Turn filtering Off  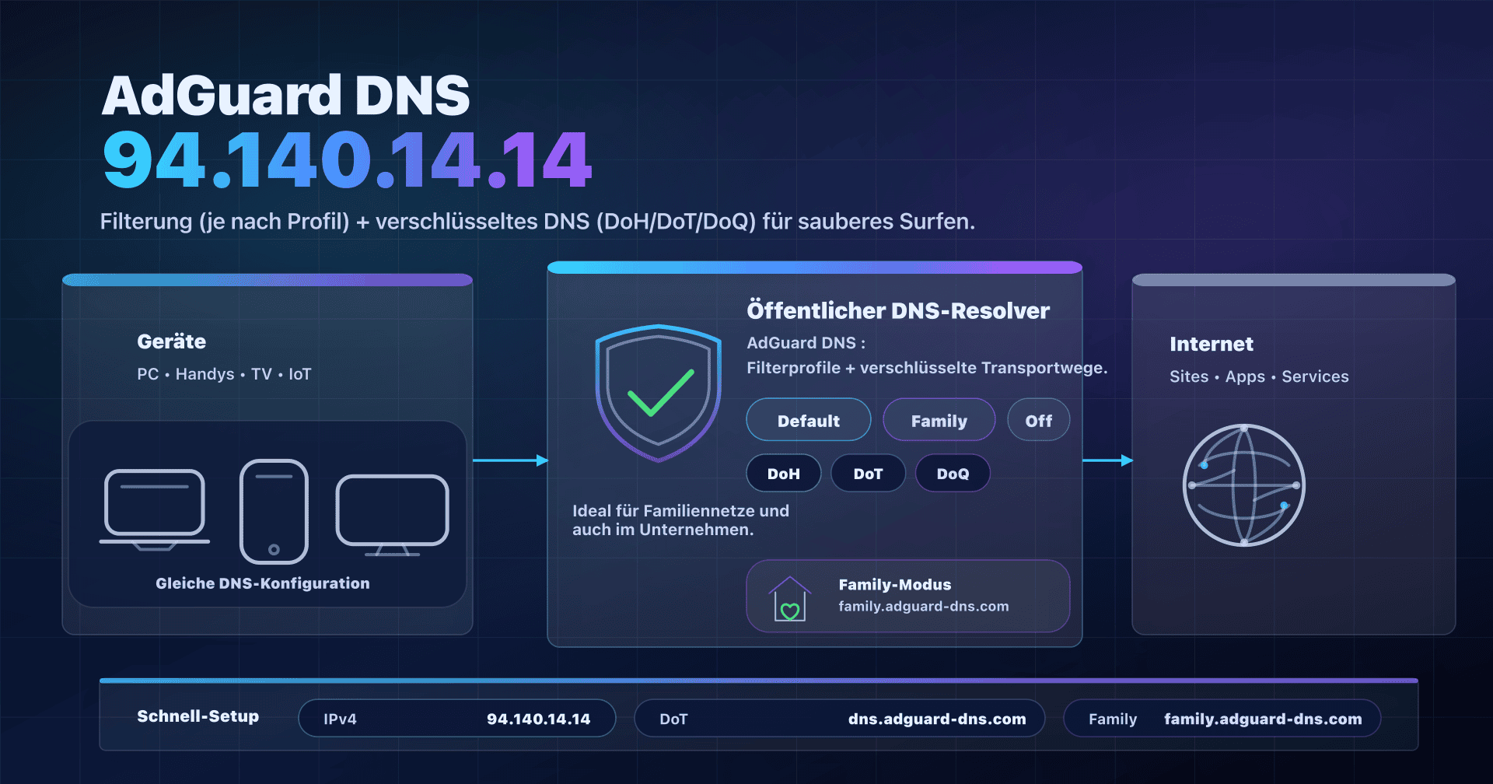[x=1038, y=420]
